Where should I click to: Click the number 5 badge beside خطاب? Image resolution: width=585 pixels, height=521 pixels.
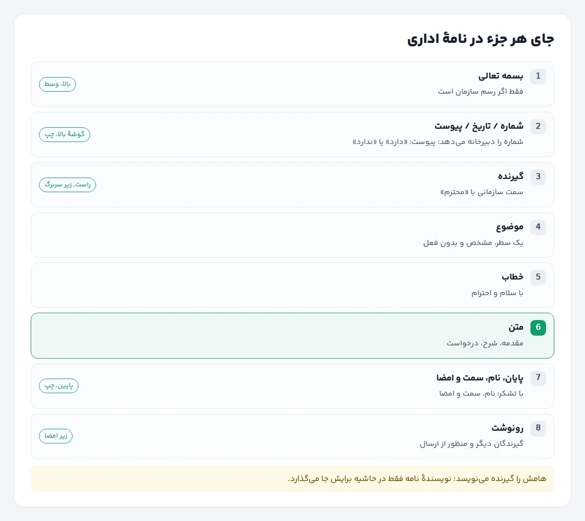tap(538, 277)
